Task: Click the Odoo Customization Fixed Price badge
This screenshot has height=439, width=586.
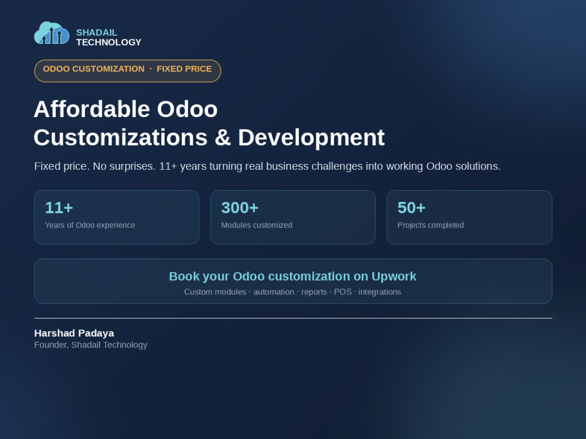Action: 127,71
